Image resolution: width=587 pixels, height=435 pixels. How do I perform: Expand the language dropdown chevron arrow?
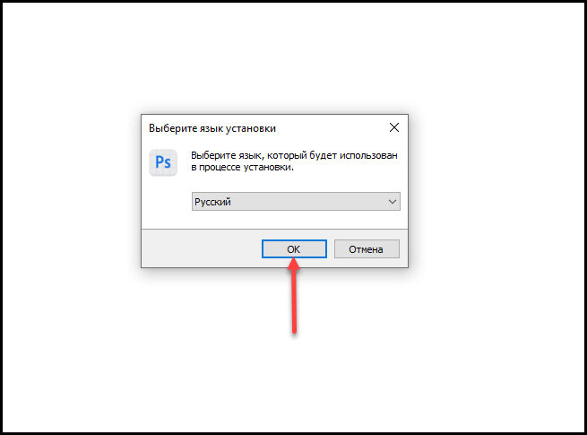click(392, 202)
